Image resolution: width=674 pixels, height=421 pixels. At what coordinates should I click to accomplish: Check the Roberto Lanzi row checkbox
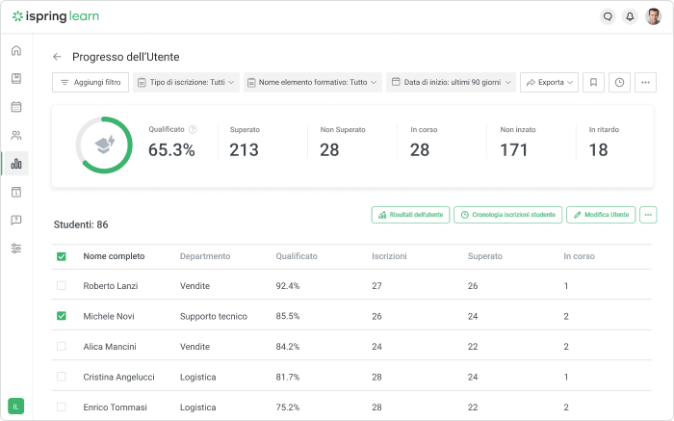pyautogui.click(x=62, y=286)
